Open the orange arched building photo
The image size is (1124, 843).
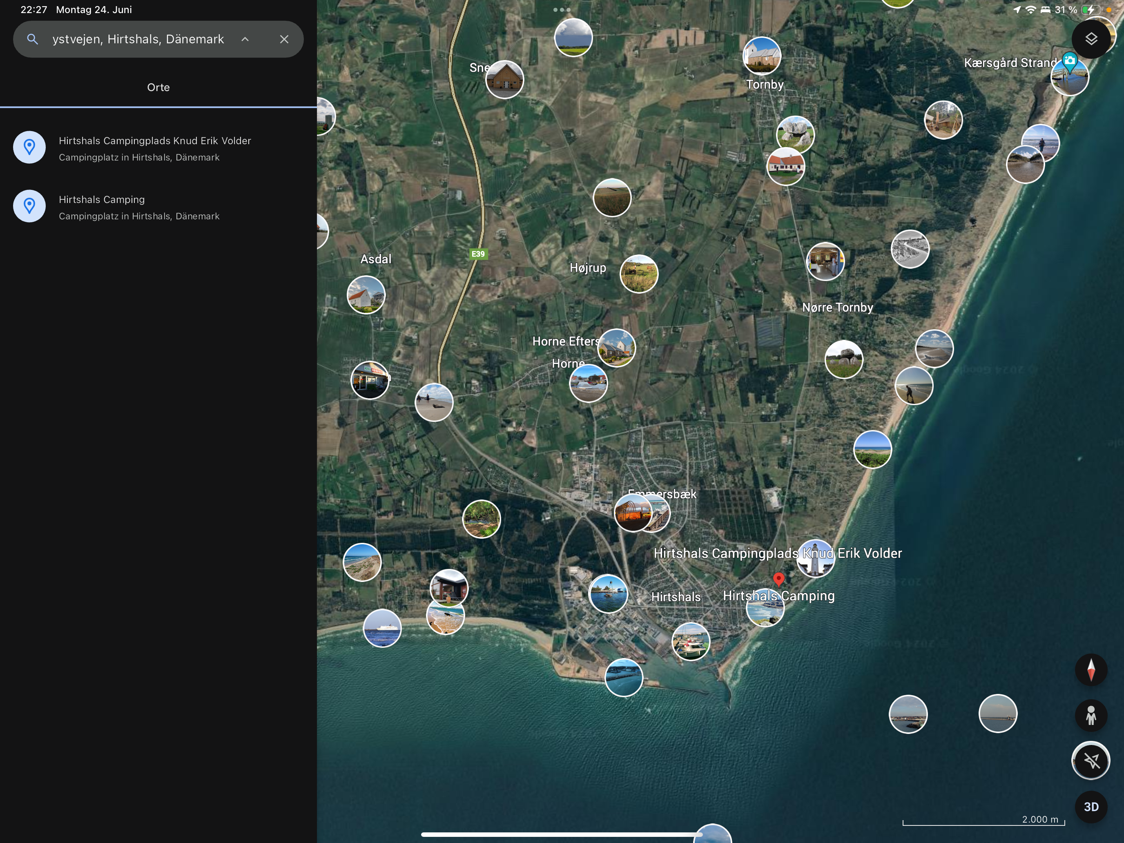[633, 513]
